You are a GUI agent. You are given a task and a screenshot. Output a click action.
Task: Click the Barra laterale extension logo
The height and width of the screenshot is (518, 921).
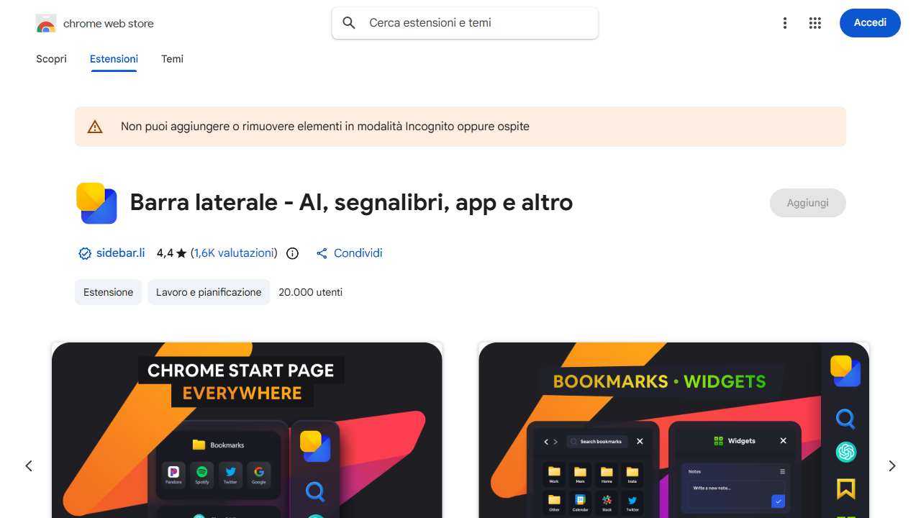[96, 204]
